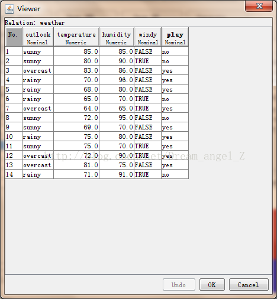Click the windy FALSE cell in row 1

click(148, 51)
